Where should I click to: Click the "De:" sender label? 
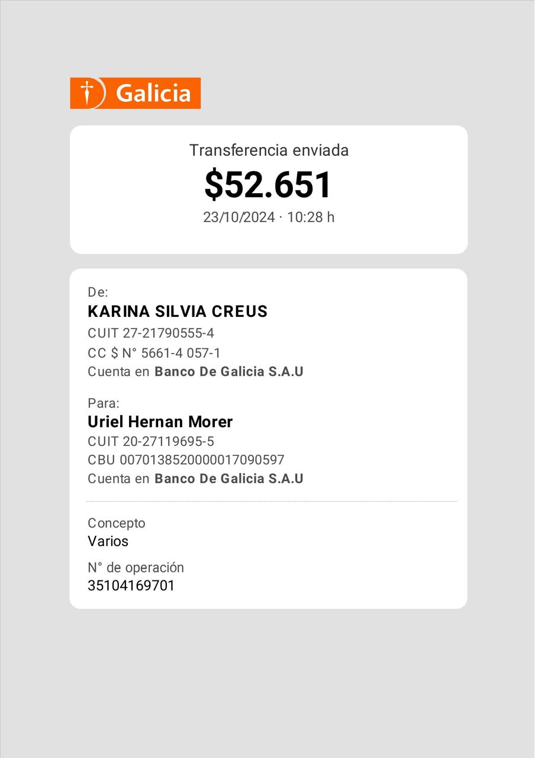[98, 292]
